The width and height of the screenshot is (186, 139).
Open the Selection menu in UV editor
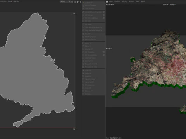3,2
